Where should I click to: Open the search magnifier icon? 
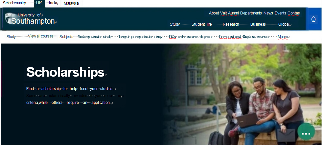[x=313, y=19]
